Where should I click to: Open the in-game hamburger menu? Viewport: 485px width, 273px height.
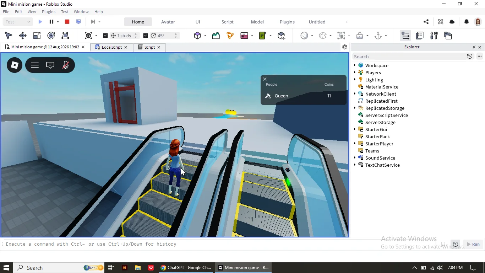[35, 65]
